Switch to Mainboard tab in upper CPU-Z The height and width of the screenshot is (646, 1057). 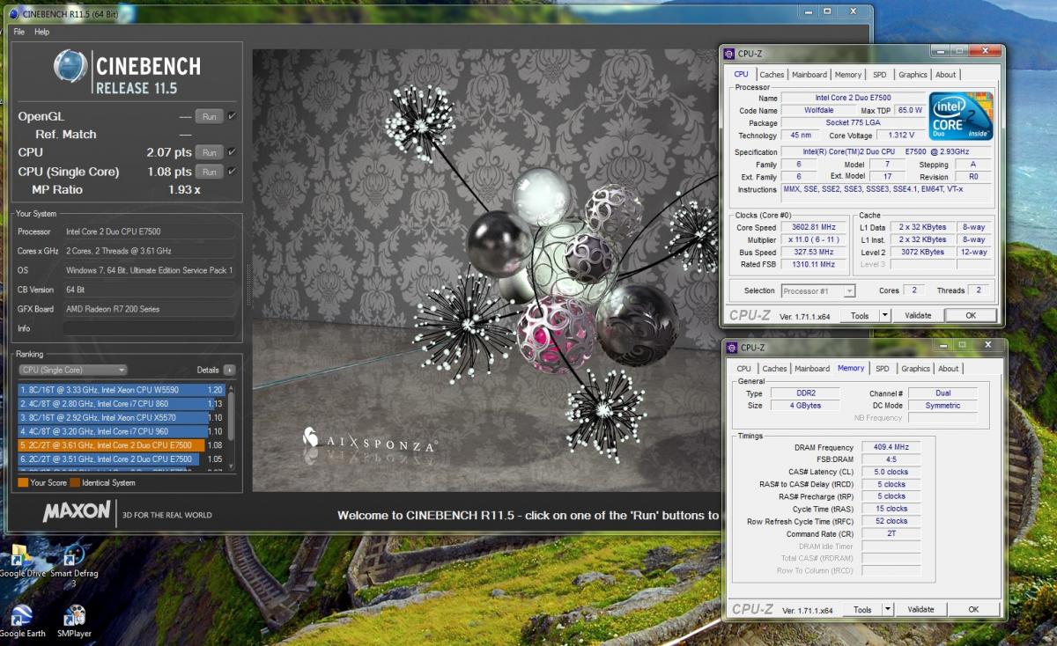(x=809, y=75)
